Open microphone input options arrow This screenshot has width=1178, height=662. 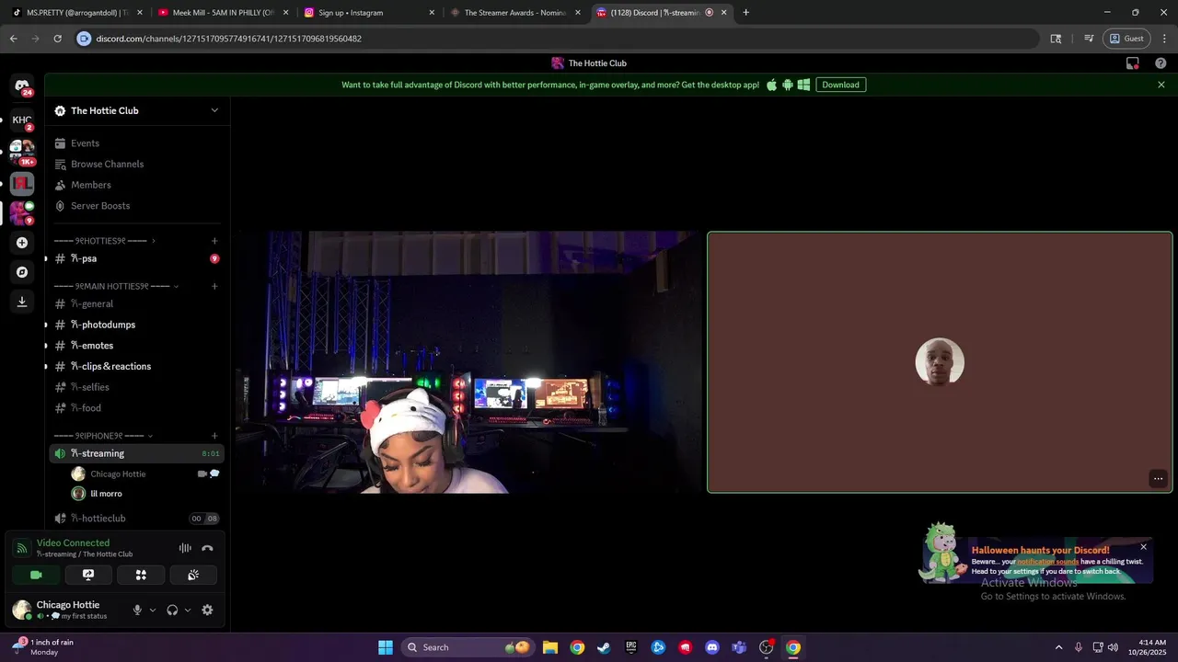pyautogui.click(x=153, y=610)
